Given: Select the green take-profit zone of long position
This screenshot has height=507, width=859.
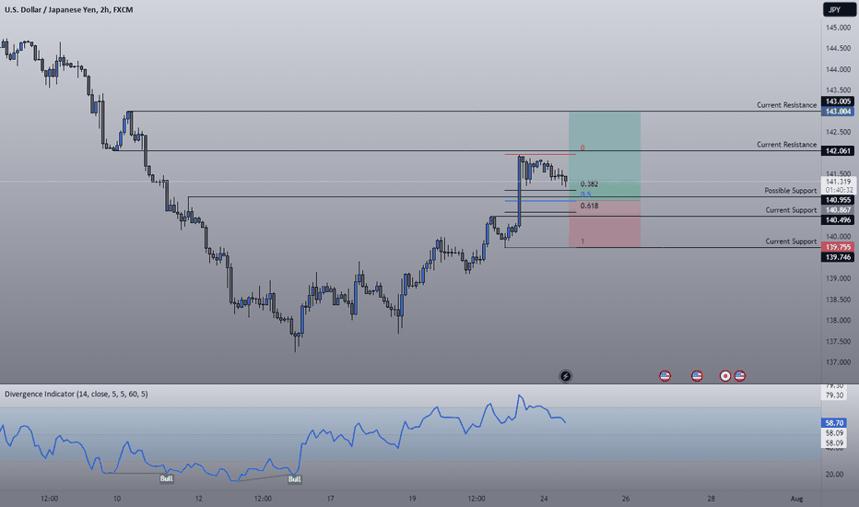Looking at the screenshot, I should coord(605,156).
